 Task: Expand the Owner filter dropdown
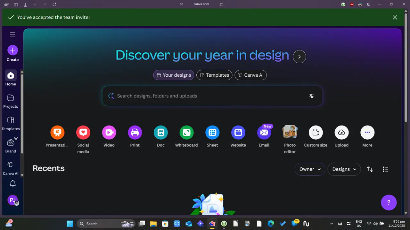(x=310, y=169)
